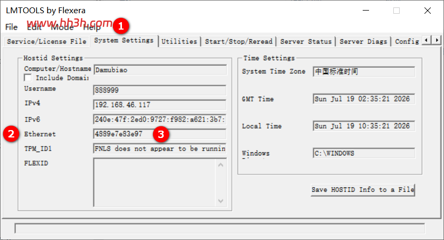The height and width of the screenshot is (240, 444).
Task: Open the File menu
Action: click(11, 27)
